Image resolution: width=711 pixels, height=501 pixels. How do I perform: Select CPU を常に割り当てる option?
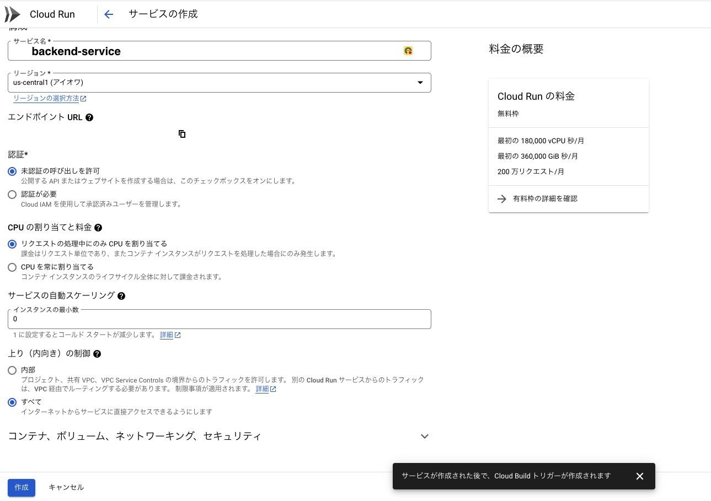click(x=12, y=267)
